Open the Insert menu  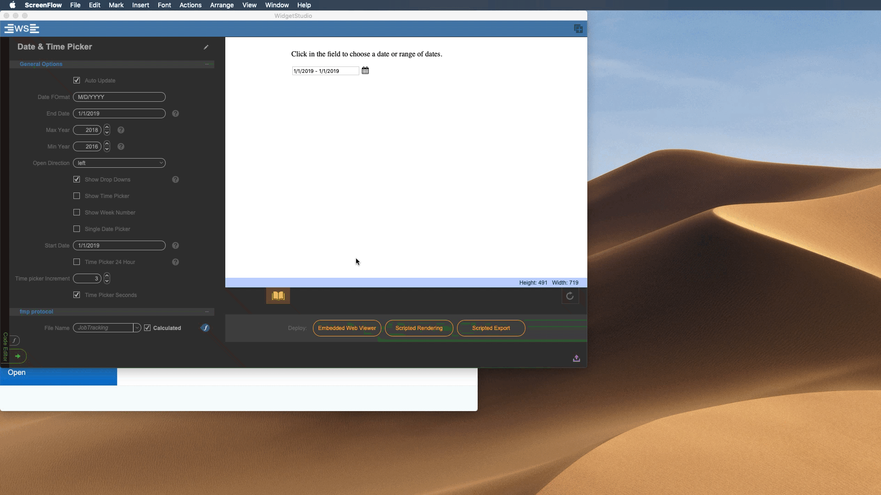click(x=140, y=5)
